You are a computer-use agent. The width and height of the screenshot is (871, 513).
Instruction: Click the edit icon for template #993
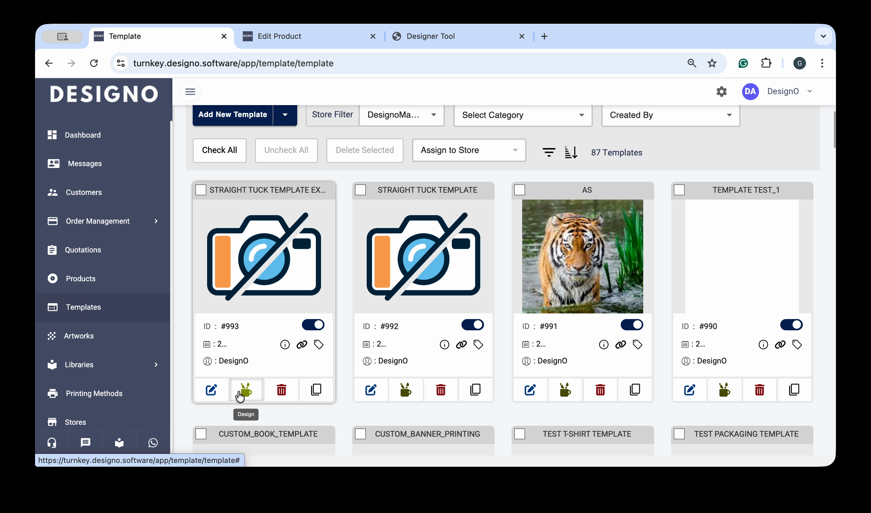211,390
